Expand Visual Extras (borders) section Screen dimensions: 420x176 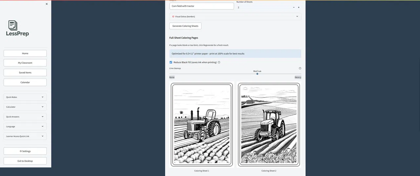tap(235, 16)
